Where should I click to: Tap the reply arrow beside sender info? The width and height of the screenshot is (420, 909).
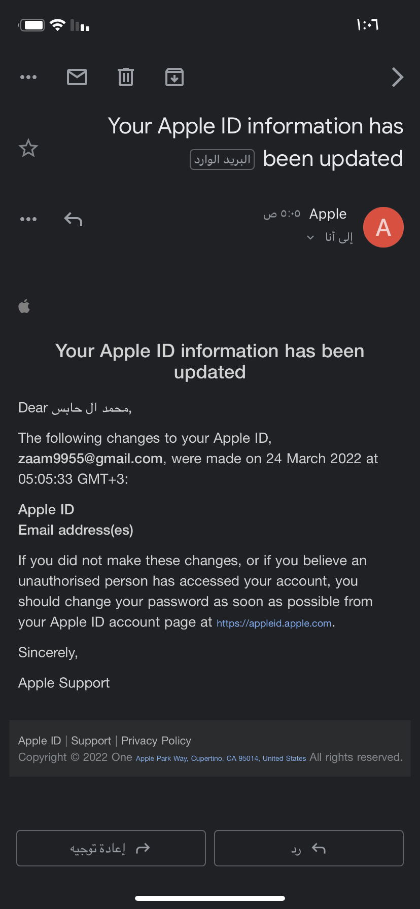(x=73, y=219)
